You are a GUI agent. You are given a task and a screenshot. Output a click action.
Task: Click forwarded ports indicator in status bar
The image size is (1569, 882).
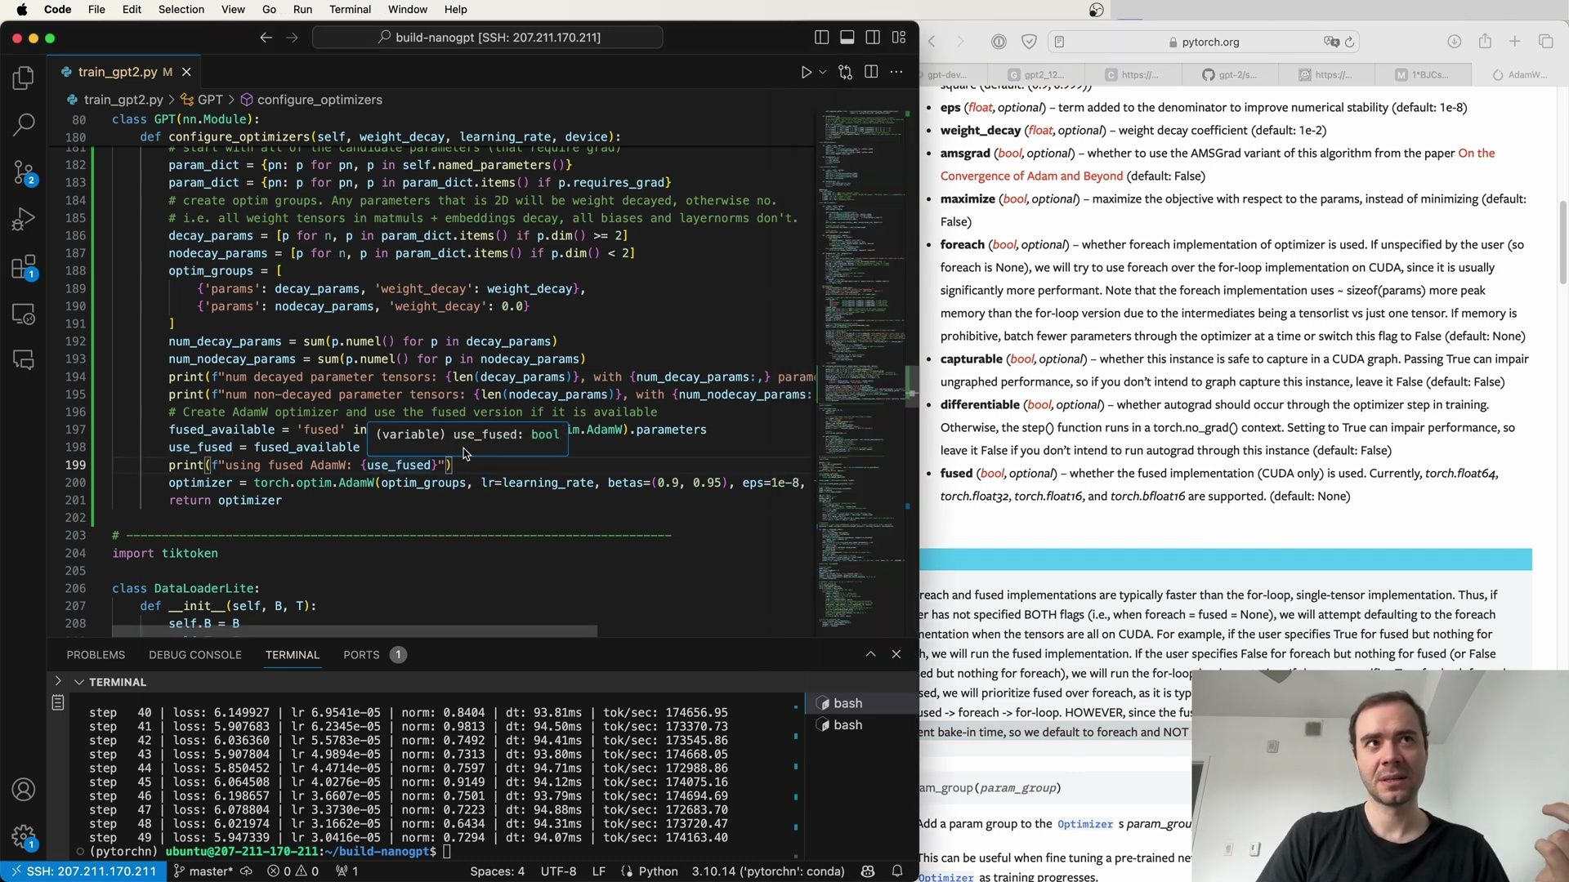point(347,871)
